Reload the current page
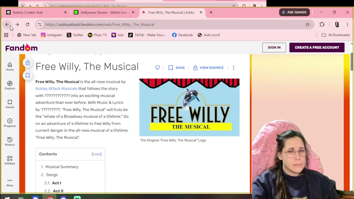The width and height of the screenshot is (354, 199). tap(27, 24)
